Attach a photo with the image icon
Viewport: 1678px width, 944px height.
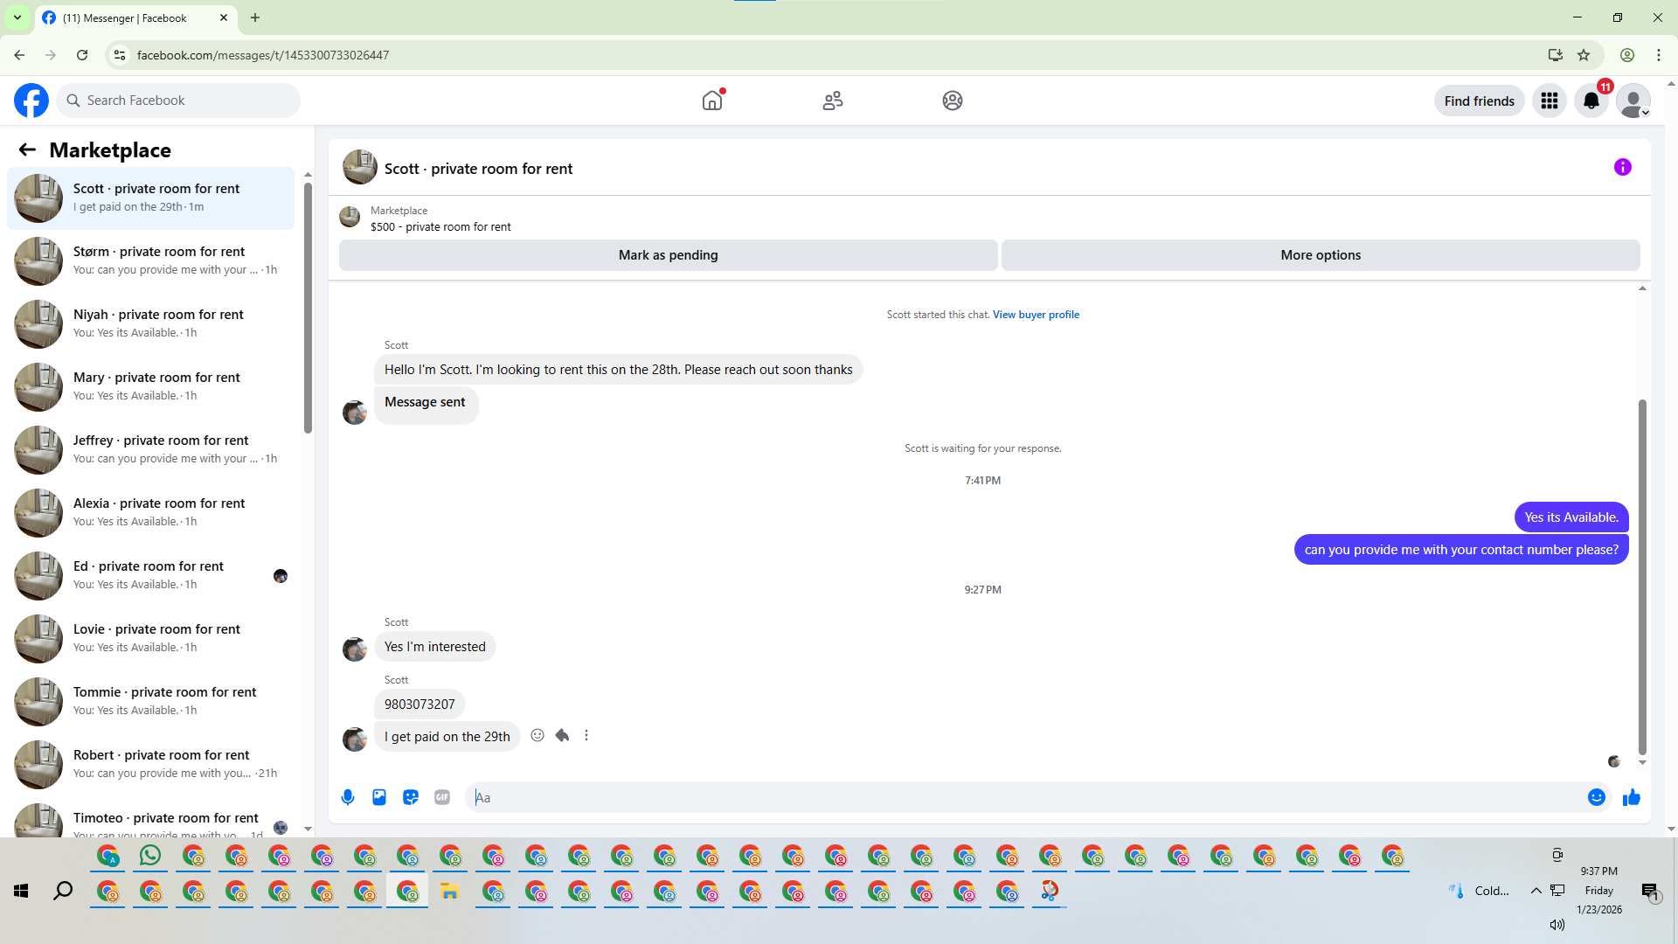tap(379, 797)
